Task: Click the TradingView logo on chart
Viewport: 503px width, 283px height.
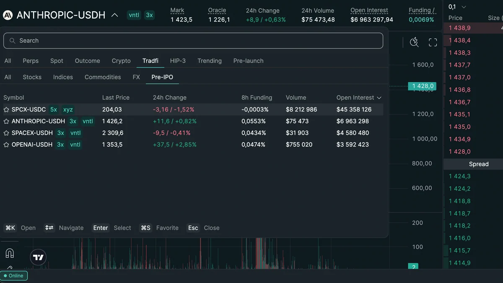Action: [38, 257]
